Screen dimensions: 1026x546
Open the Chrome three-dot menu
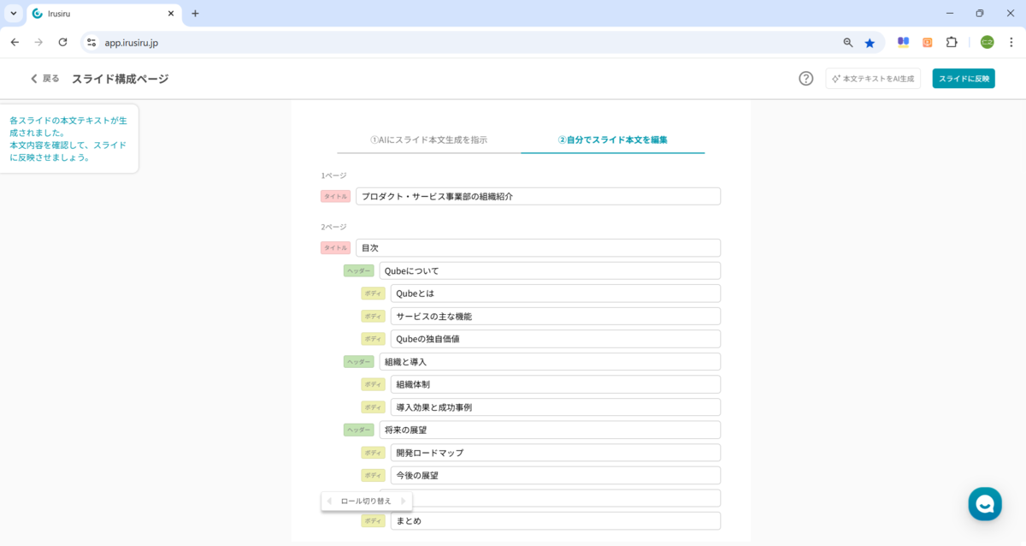(x=1011, y=42)
